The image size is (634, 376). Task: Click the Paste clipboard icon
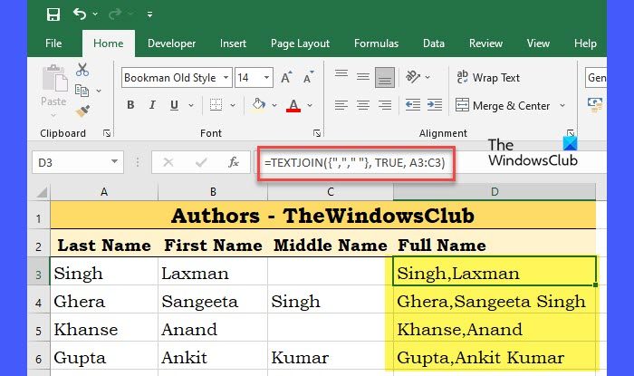tap(54, 79)
